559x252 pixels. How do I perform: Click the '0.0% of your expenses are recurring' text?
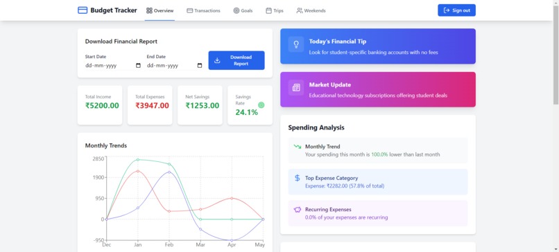point(346,217)
